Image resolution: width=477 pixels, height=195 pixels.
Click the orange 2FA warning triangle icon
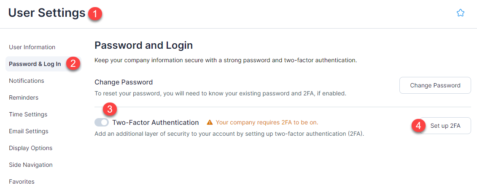(x=210, y=123)
